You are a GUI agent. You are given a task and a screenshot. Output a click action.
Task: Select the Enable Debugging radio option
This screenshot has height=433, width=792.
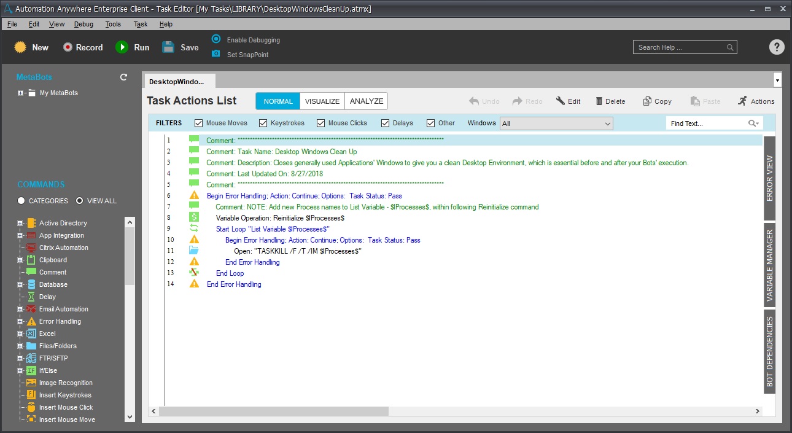coord(216,39)
